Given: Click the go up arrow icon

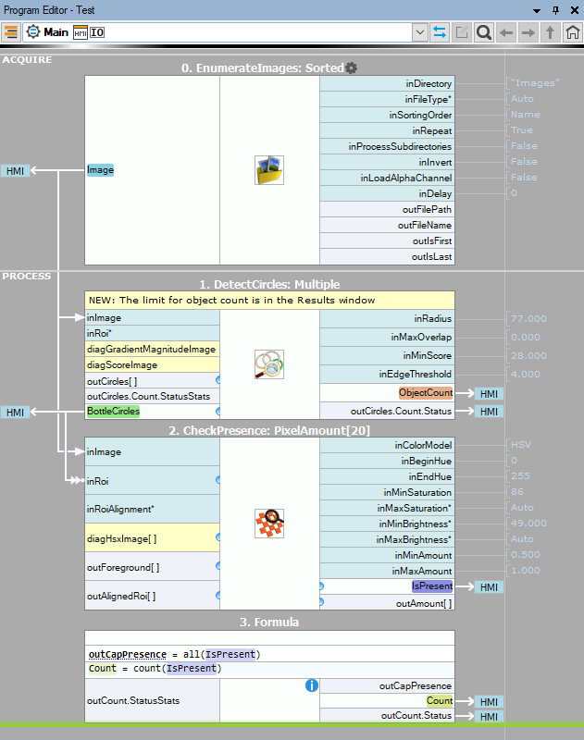Looking at the screenshot, I should (551, 32).
